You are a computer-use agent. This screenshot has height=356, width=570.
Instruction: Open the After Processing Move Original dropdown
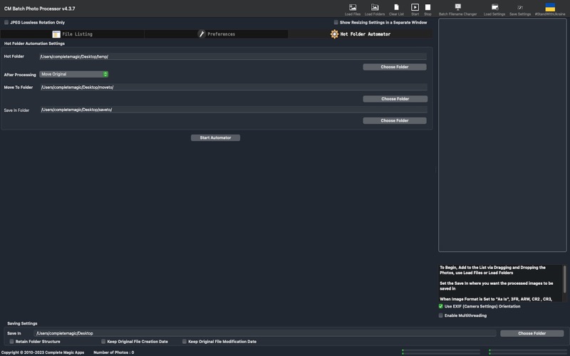point(74,74)
